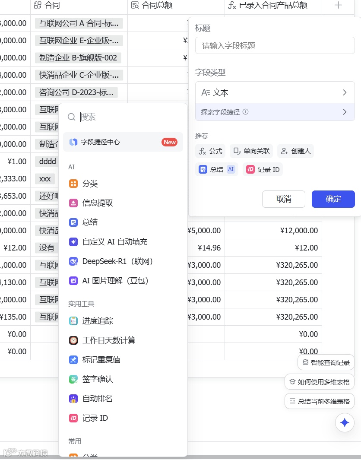Click the New badge

pyautogui.click(x=170, y=142)
